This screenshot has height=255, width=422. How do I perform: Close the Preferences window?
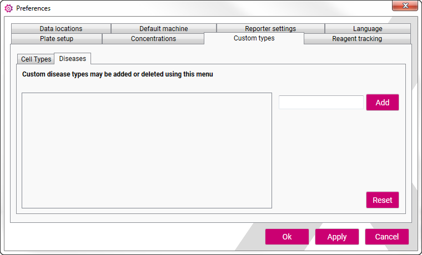coord(405,6)
